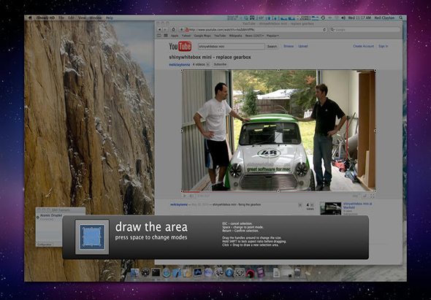The image size is (431, 300).
Task: Click the volume icon in the menu bar
Action: [343, 18]
